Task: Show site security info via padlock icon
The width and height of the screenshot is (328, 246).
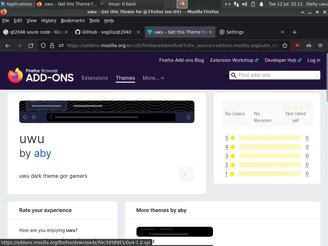Action: pyautogui.click(x=52, y=45)
